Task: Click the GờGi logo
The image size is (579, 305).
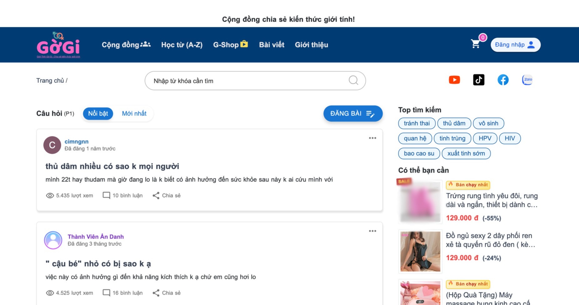Action: pos(58,45)
